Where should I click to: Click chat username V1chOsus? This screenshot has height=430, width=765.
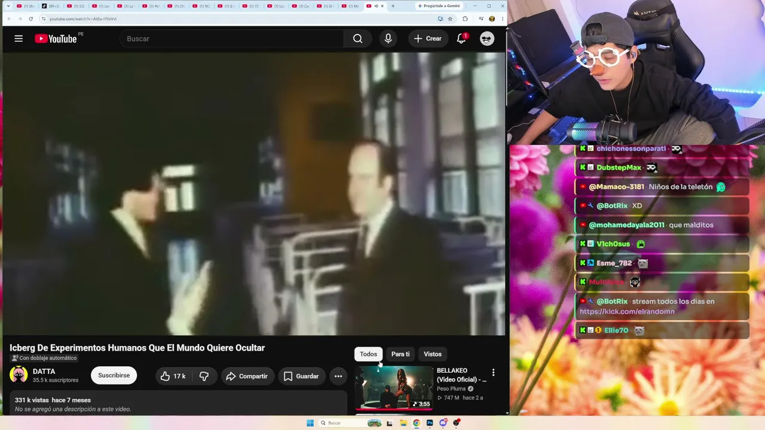coord(613,244)
